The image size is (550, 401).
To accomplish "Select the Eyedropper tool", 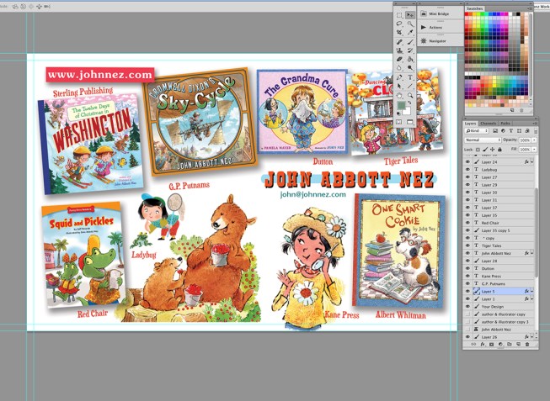I will click(409, 33).
